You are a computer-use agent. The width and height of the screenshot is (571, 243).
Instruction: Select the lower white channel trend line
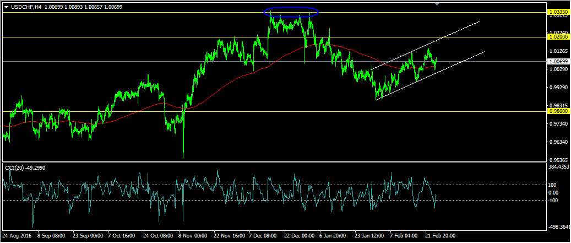click(x=429, y=76)
